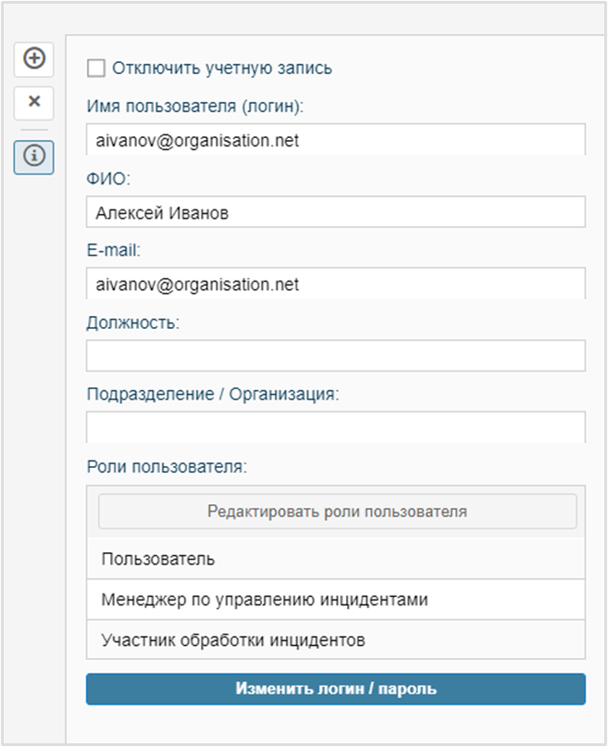608x747 pixels.
Task: Select the empty Должность input field
Action: 335,355
